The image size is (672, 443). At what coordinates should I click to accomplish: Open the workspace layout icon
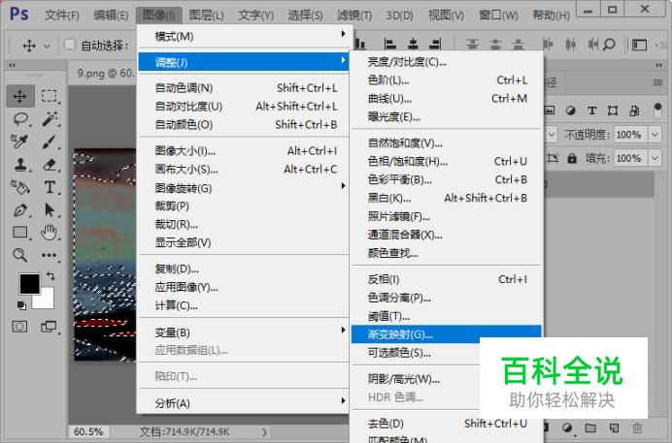[x=639, y=45]
